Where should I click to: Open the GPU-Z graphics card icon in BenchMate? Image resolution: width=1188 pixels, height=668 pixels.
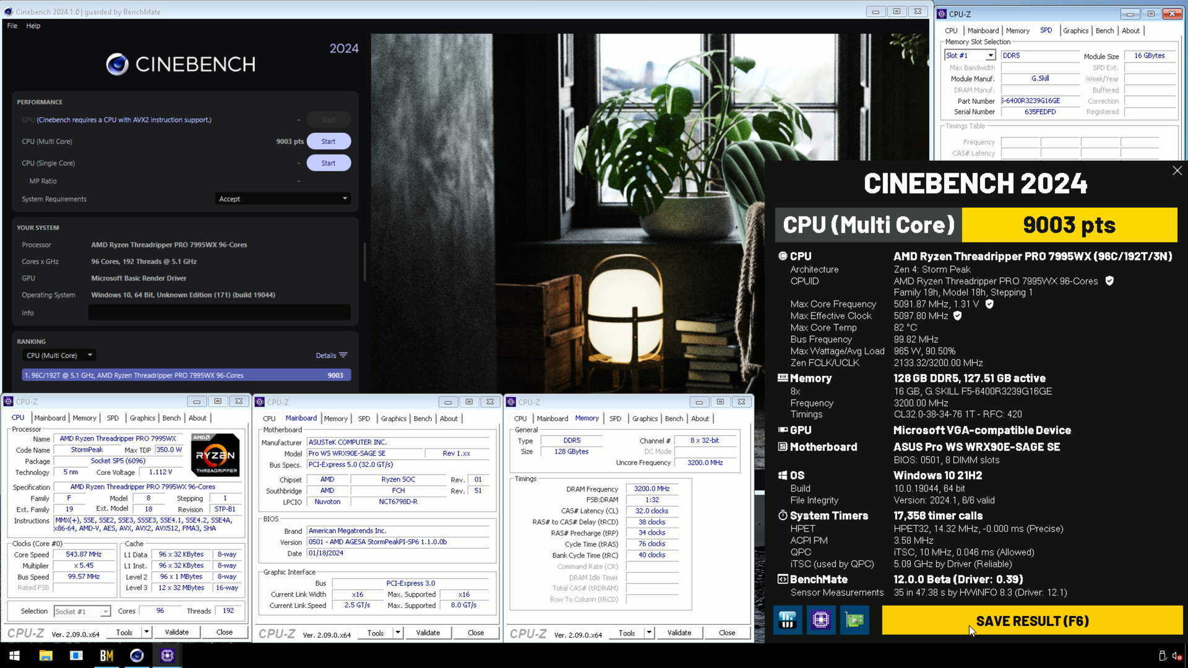pos(854,620)
